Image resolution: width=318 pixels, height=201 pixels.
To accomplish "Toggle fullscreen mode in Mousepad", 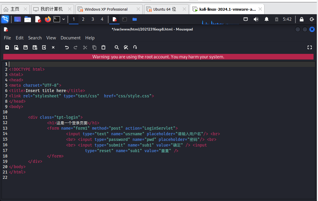I will [310, 47].
